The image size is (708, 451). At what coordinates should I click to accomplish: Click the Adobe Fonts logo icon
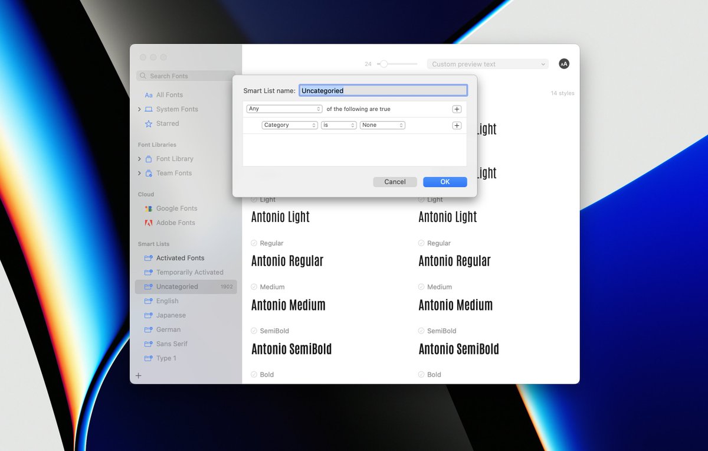pyautogui.click(x=149, y=223)
